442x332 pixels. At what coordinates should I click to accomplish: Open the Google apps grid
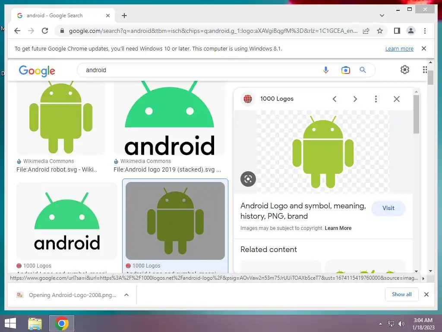coord(425,70)
